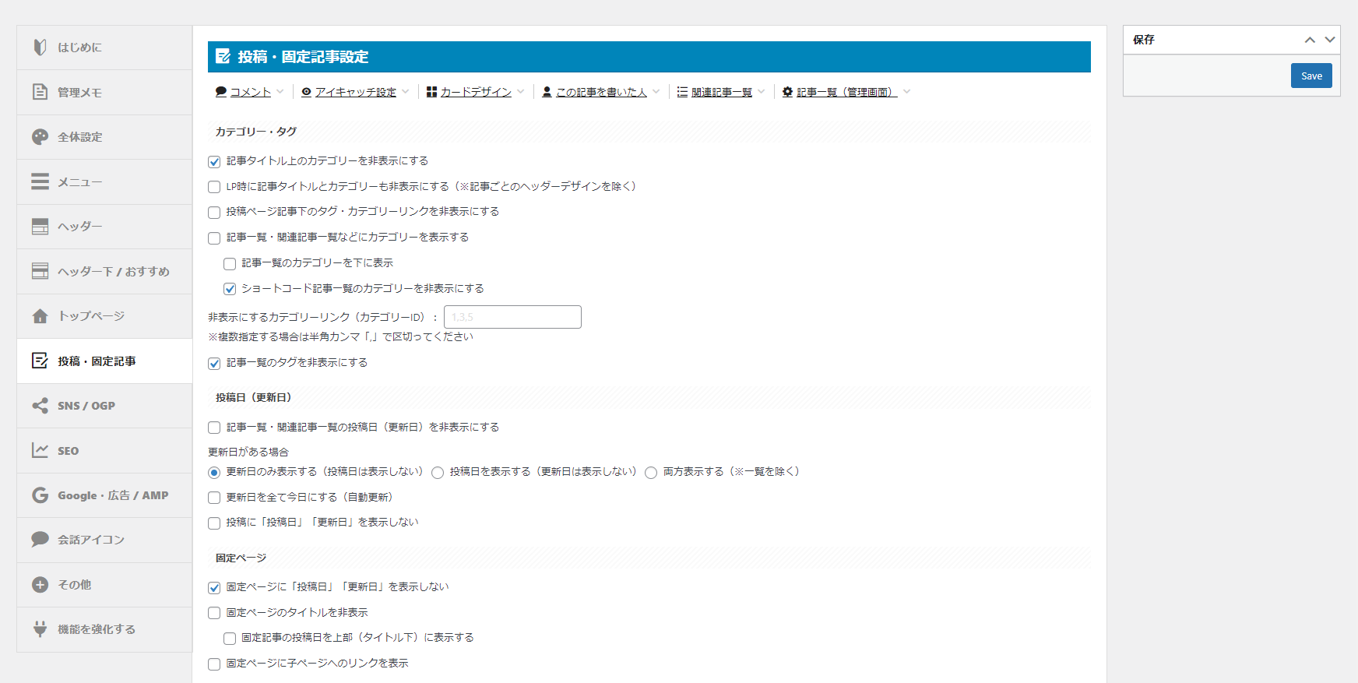Jump to アイキャッチ設定 section link
This screenshot has width=1358, height=683.
(x=356, y=92)
